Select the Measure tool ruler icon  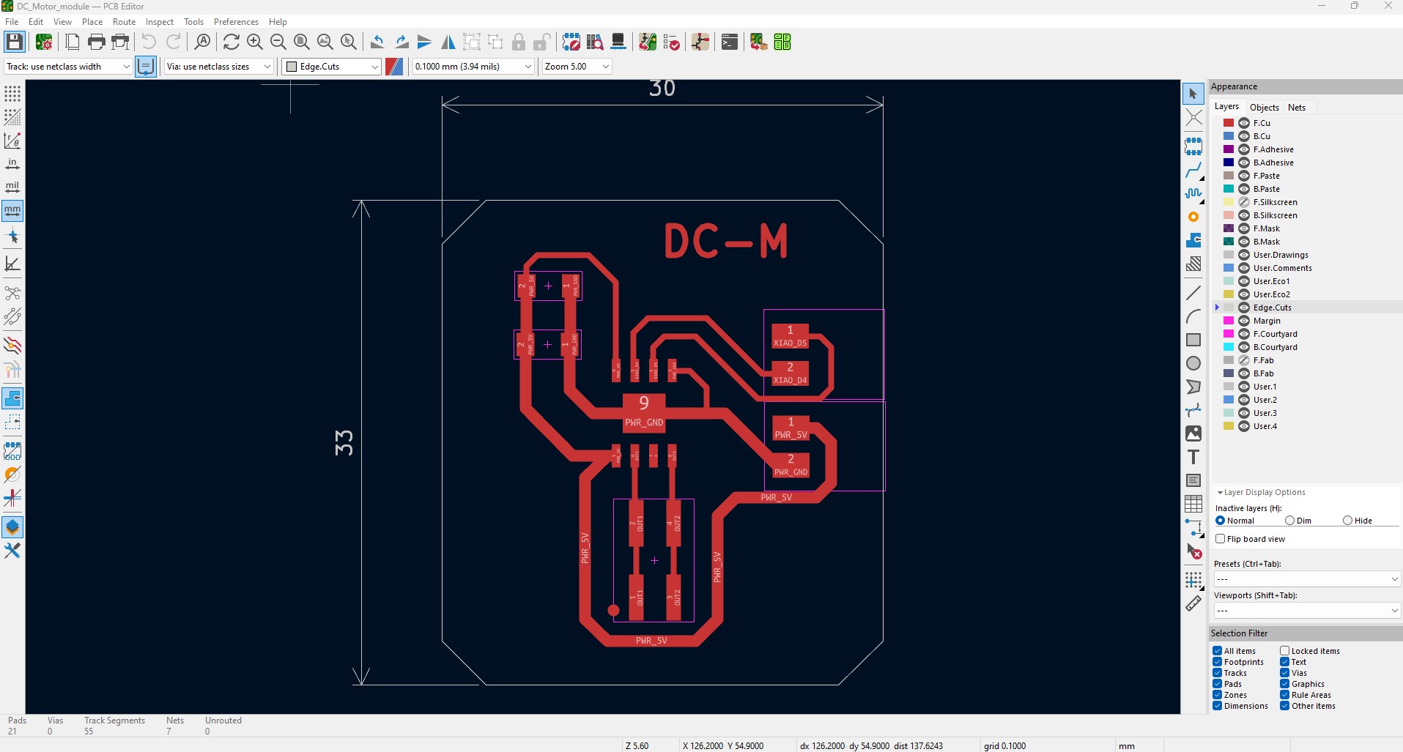coord(1193,603)
